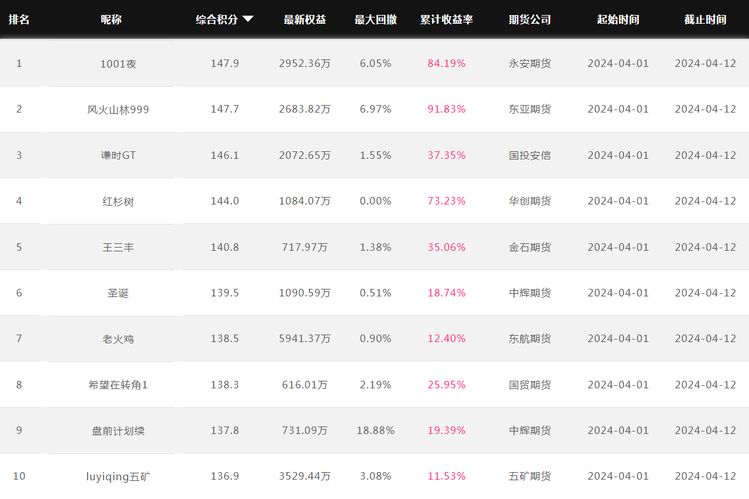Open the nickname 风火山林999
Screen dimensions: 749x499
[118, 109]
